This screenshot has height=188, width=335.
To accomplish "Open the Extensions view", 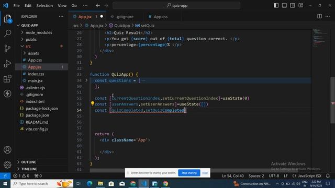I will click(x=7, y=78).
